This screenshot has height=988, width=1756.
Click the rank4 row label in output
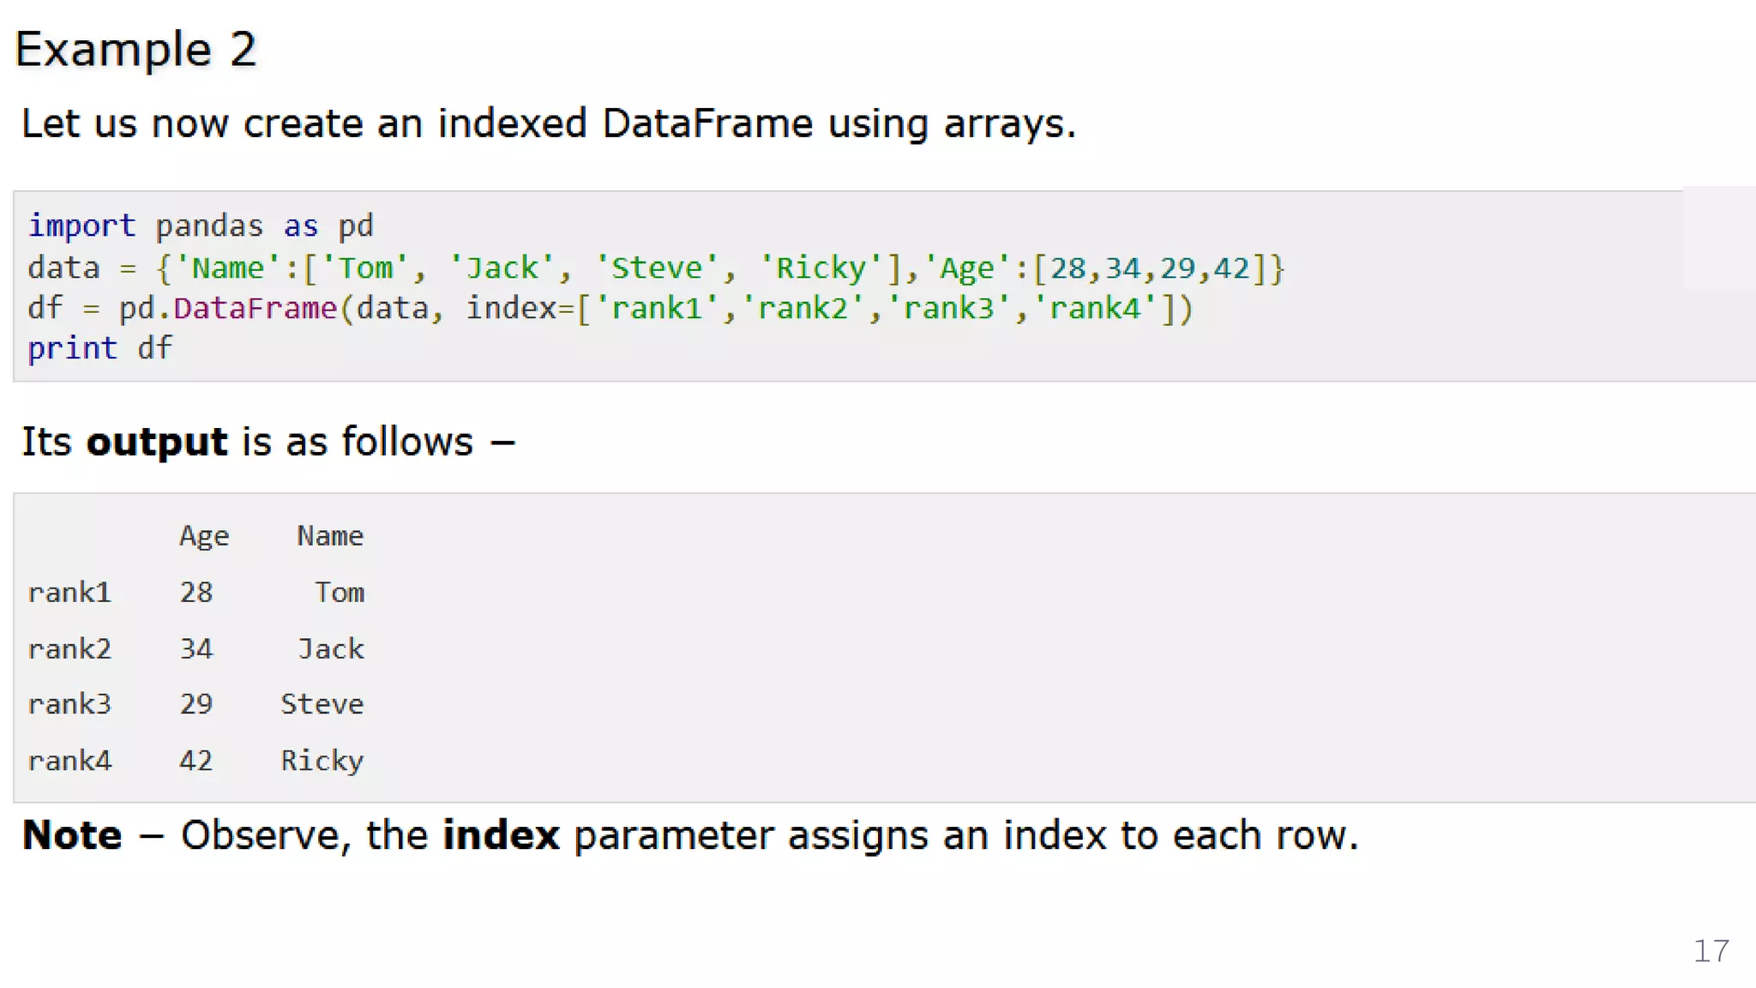[x=69, y=761]
